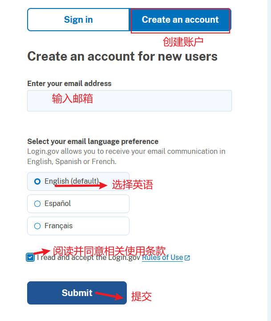This screenshot has height=321, width=271.
Task: Click the English radio circle
Action: pyautogui.click(x=37, y=181)
